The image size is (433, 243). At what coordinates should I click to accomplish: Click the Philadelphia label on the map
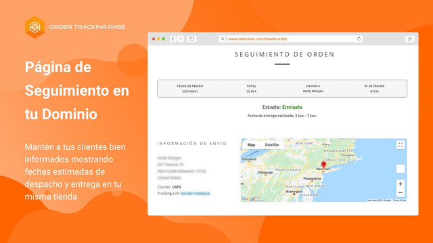(312, 178)
